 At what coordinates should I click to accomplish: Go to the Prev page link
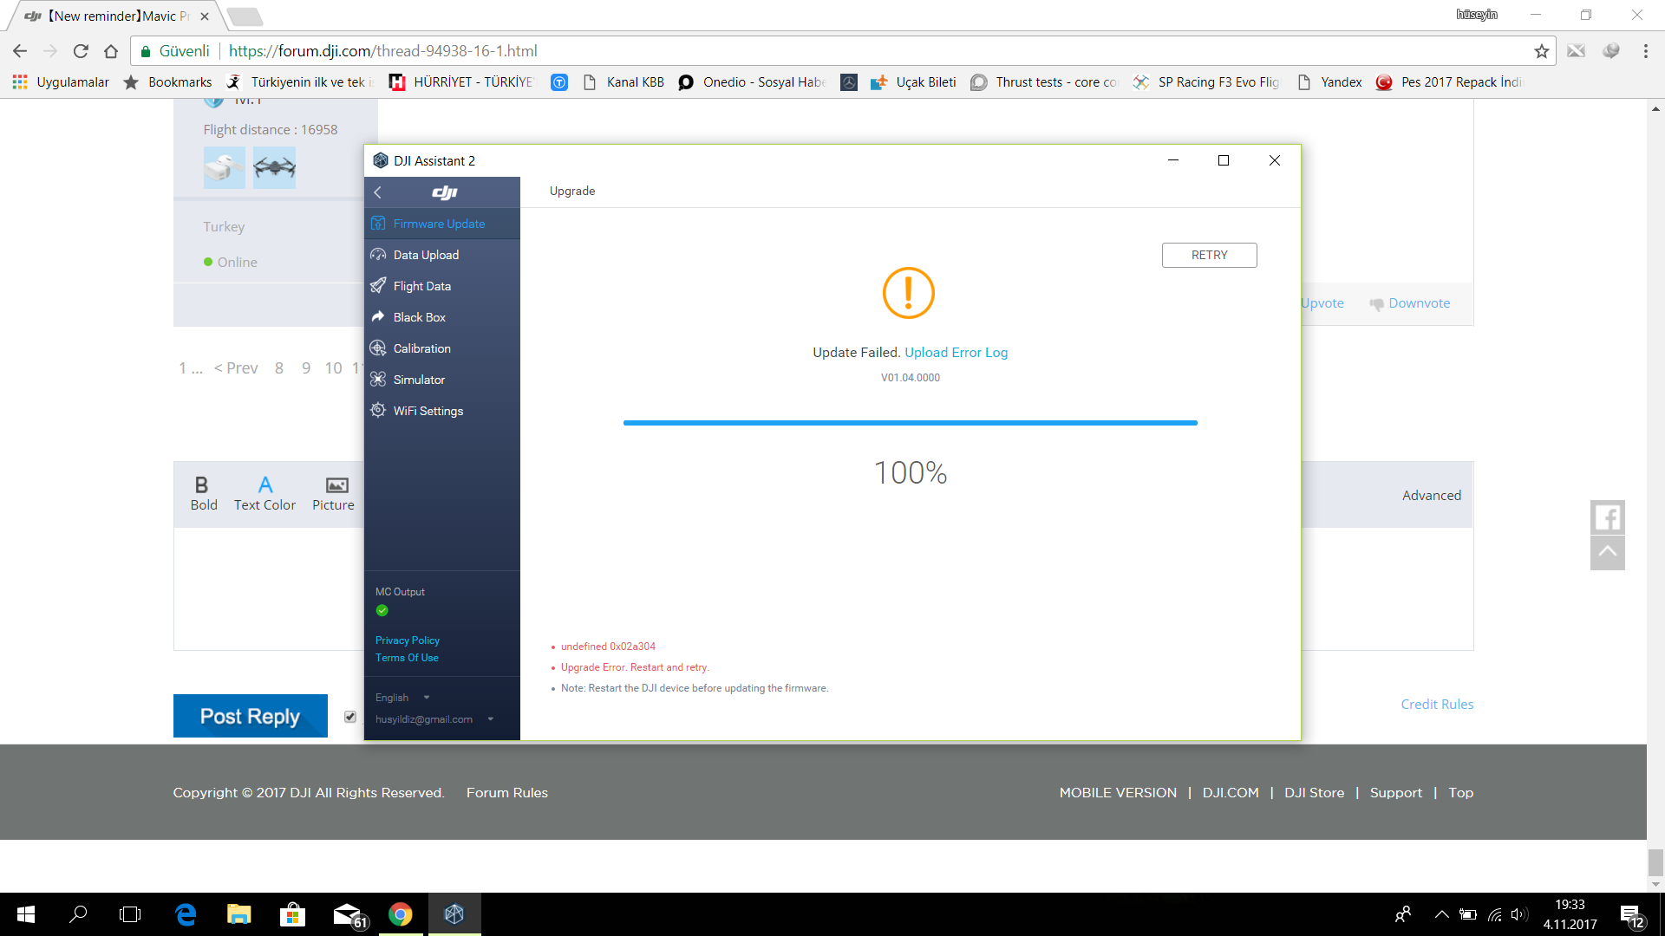[236, 368]
